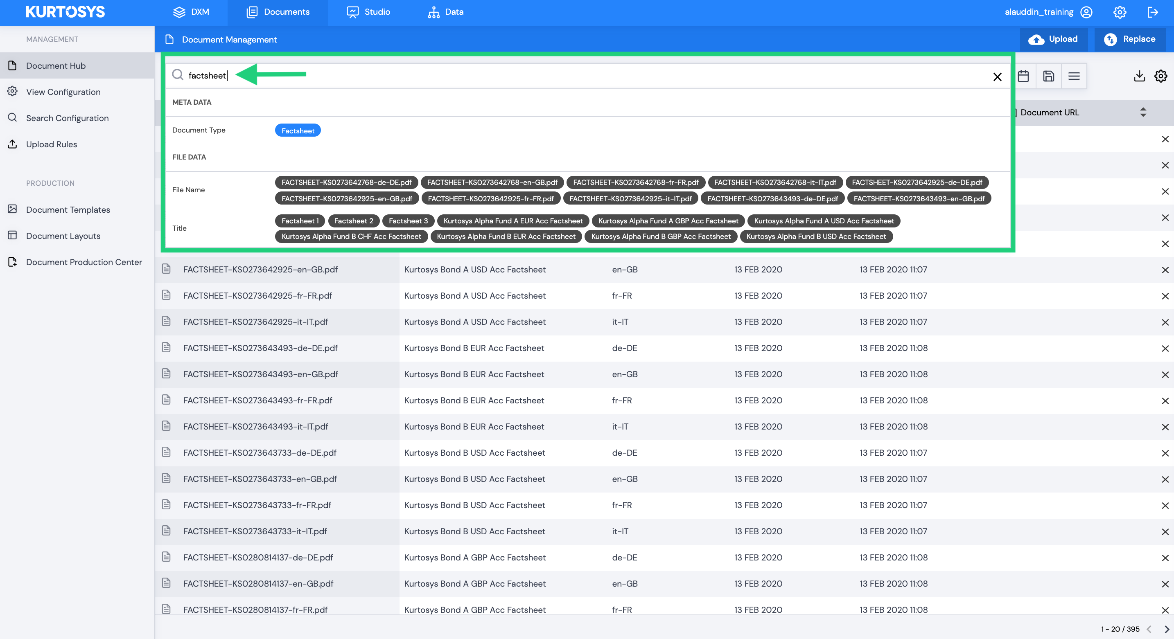Select FACTSHEET-KS0273642768-en-GB.pdf file name chip
The width and height of the screenshot is (1174, 639).
(x=492, y=182)
